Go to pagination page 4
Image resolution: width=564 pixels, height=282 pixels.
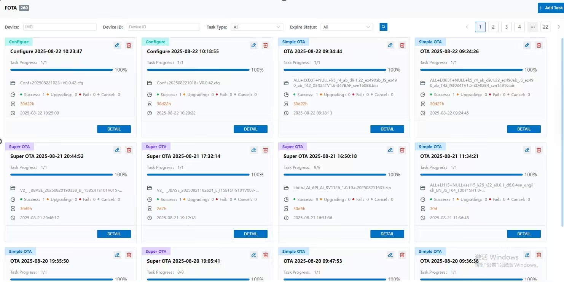click(x=519, y=27)
